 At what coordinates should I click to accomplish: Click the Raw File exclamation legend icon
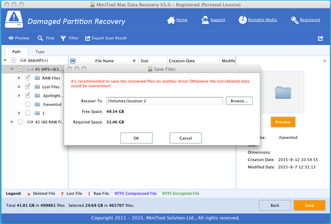89,194
